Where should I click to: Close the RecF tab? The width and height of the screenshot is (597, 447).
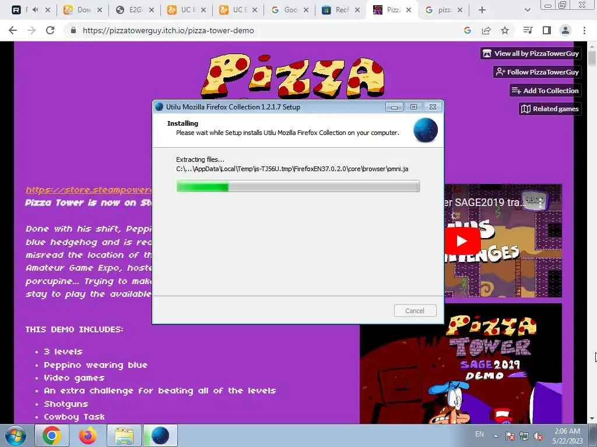point(357,10)
